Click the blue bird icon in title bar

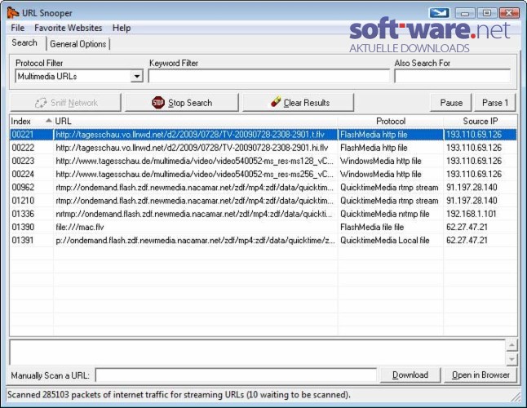[x=439, y=13]
